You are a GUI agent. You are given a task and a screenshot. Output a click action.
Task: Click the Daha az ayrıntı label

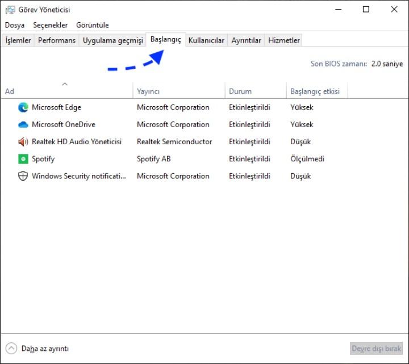click(x=45, y=349)
